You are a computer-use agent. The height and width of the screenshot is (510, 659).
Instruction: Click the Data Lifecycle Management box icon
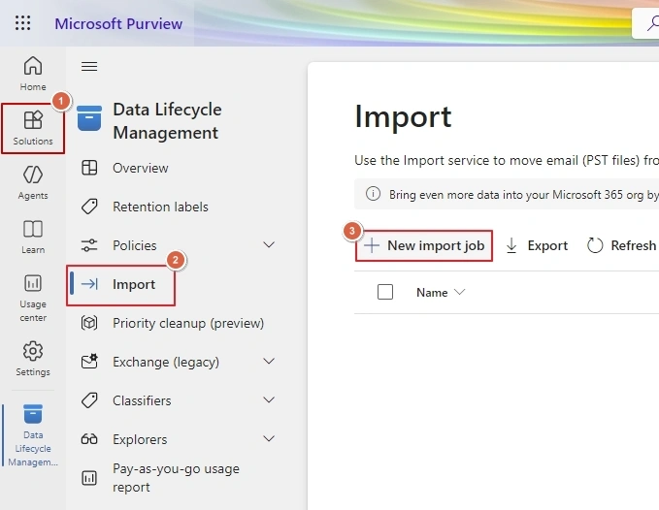pos(89,118)
